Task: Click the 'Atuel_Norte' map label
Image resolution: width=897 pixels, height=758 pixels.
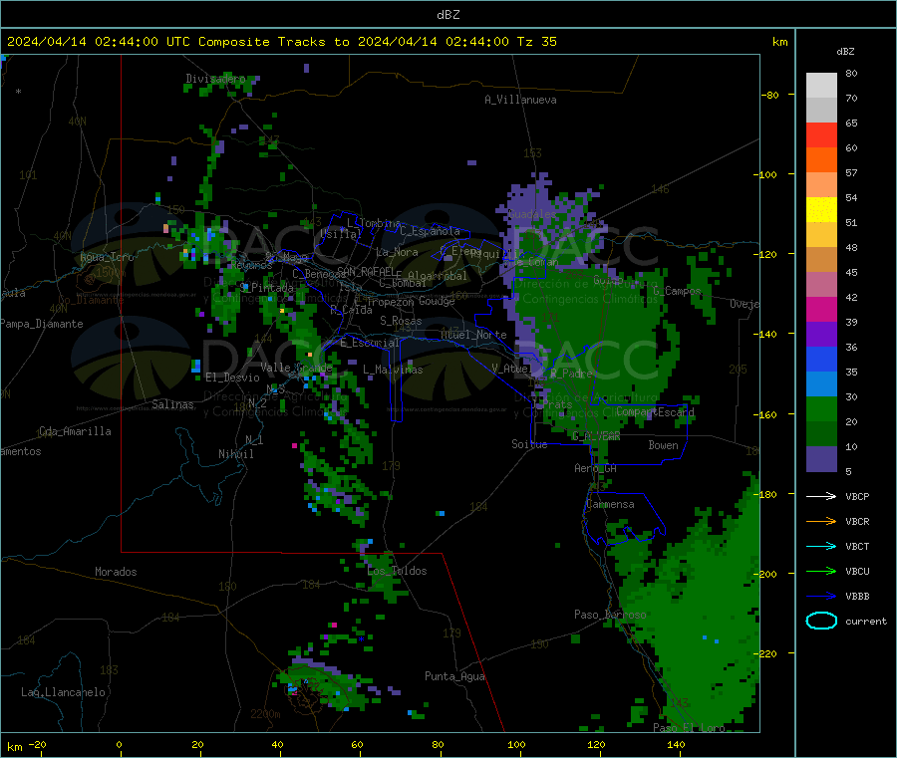Action: point(473,335)
